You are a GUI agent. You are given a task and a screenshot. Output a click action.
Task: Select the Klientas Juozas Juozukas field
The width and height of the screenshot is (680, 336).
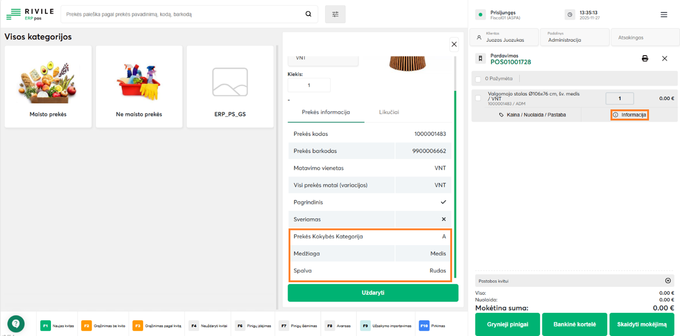tap(504, 37)
